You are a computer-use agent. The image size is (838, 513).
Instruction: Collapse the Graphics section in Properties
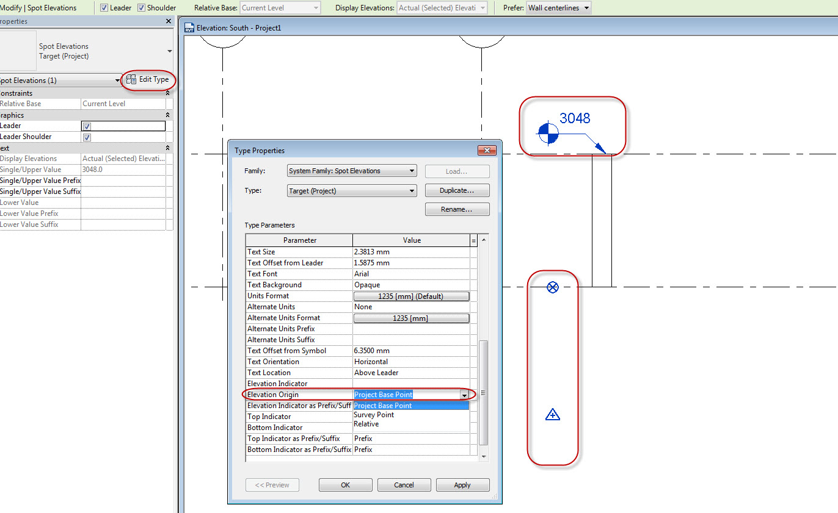[x=167, y=115]
